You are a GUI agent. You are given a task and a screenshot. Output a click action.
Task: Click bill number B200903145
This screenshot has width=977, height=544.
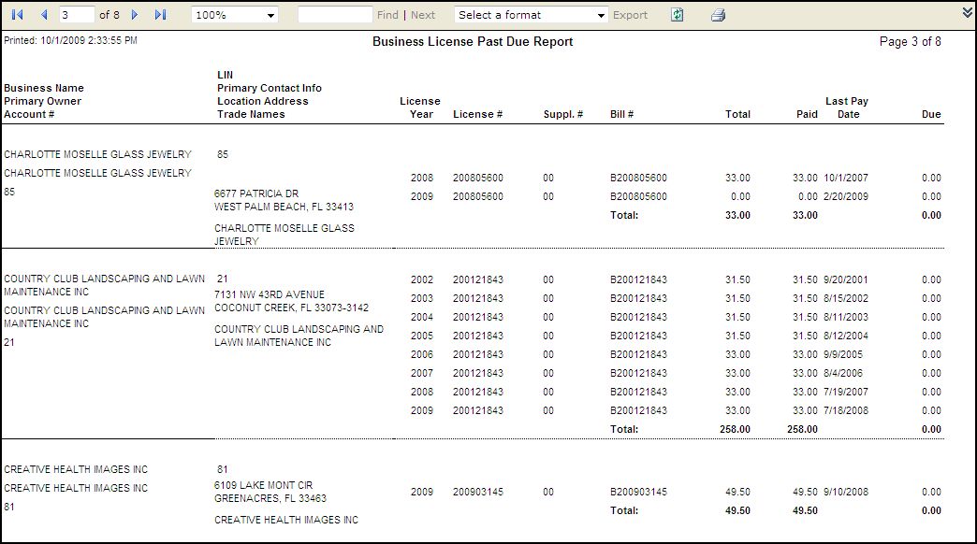pyautogui.click(x=638, y=492)
